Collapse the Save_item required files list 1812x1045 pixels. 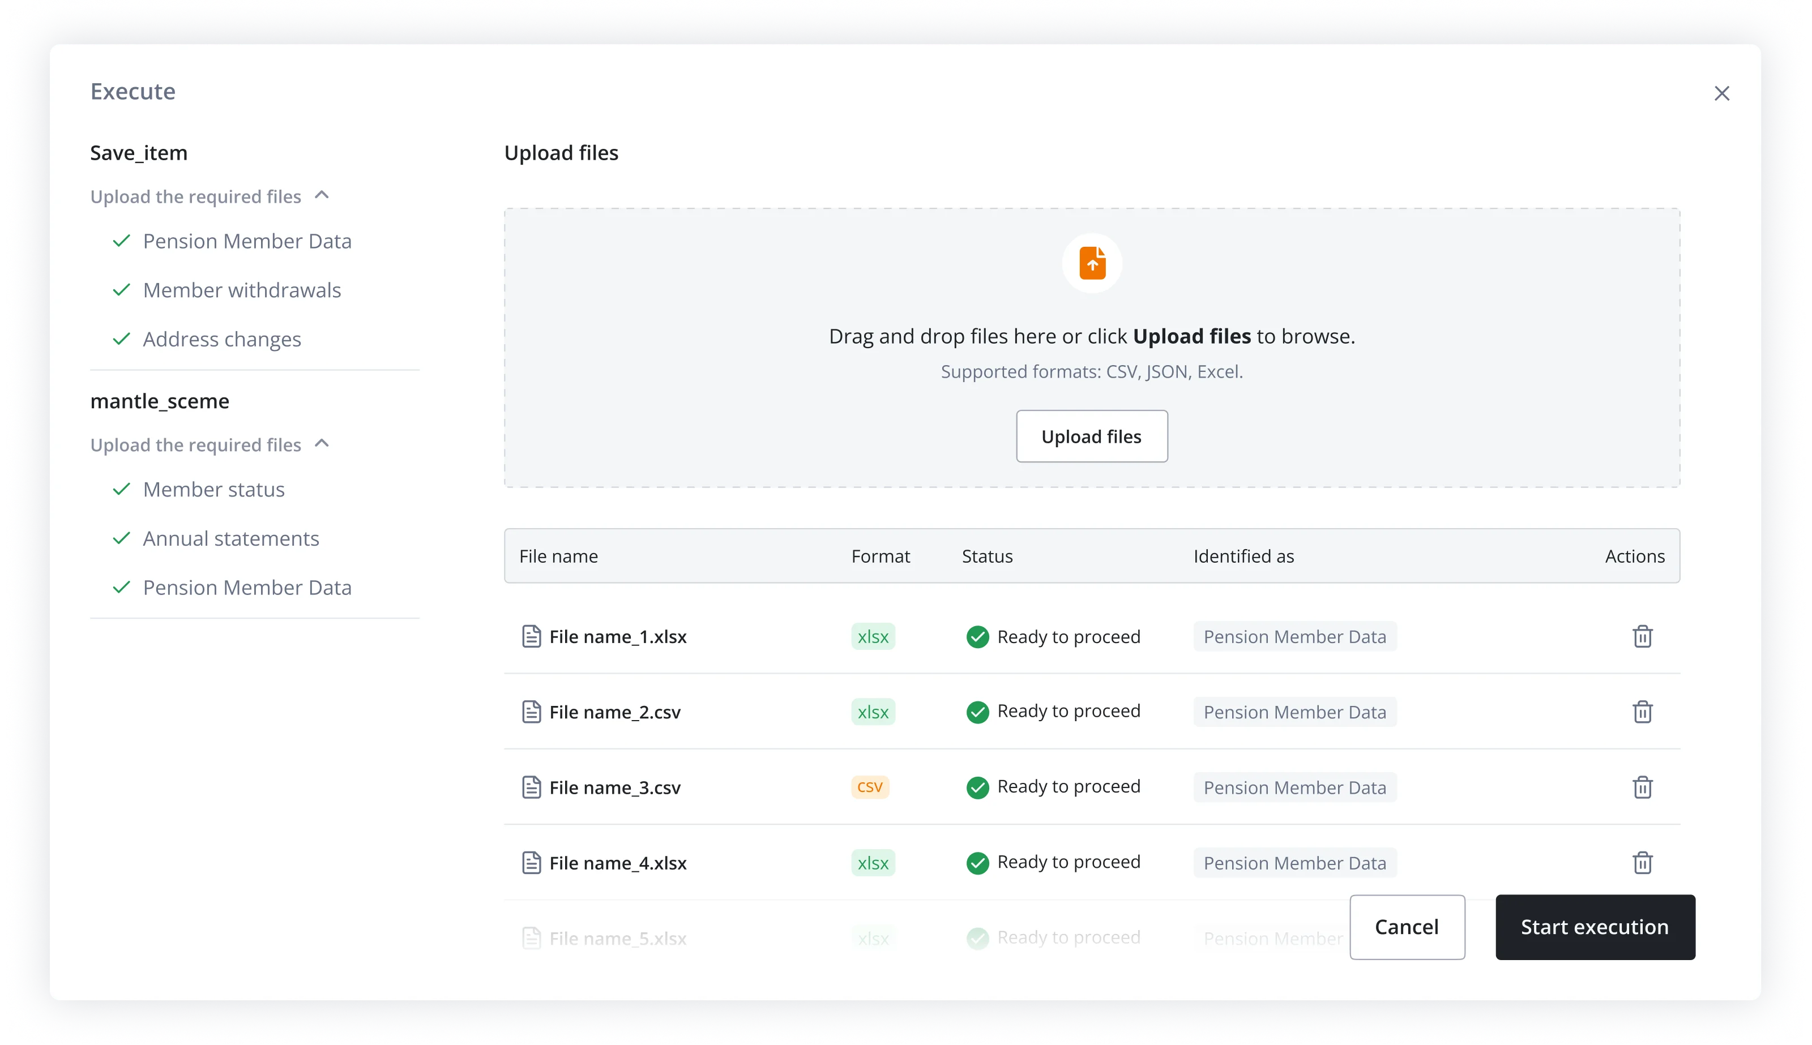tap(322, 195)
